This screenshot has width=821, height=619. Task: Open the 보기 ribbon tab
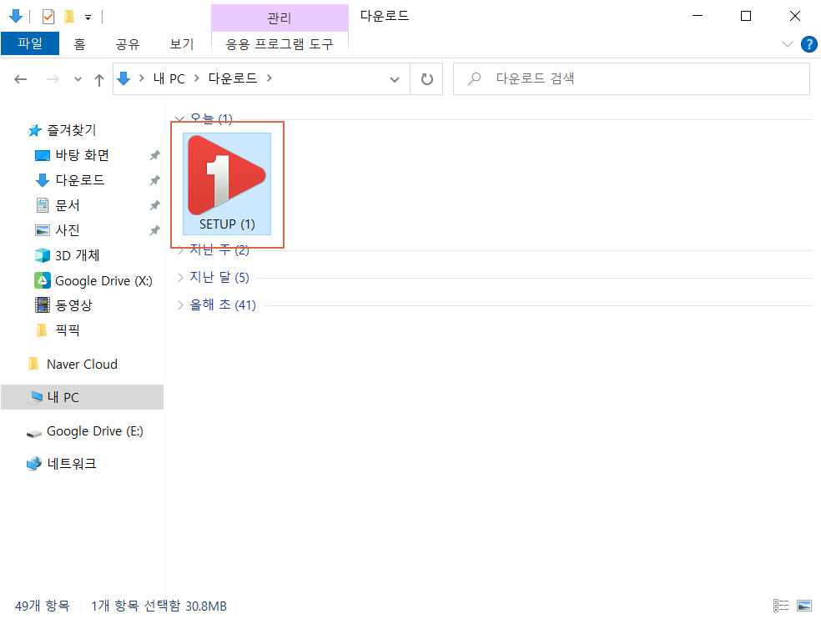(182, 44)
